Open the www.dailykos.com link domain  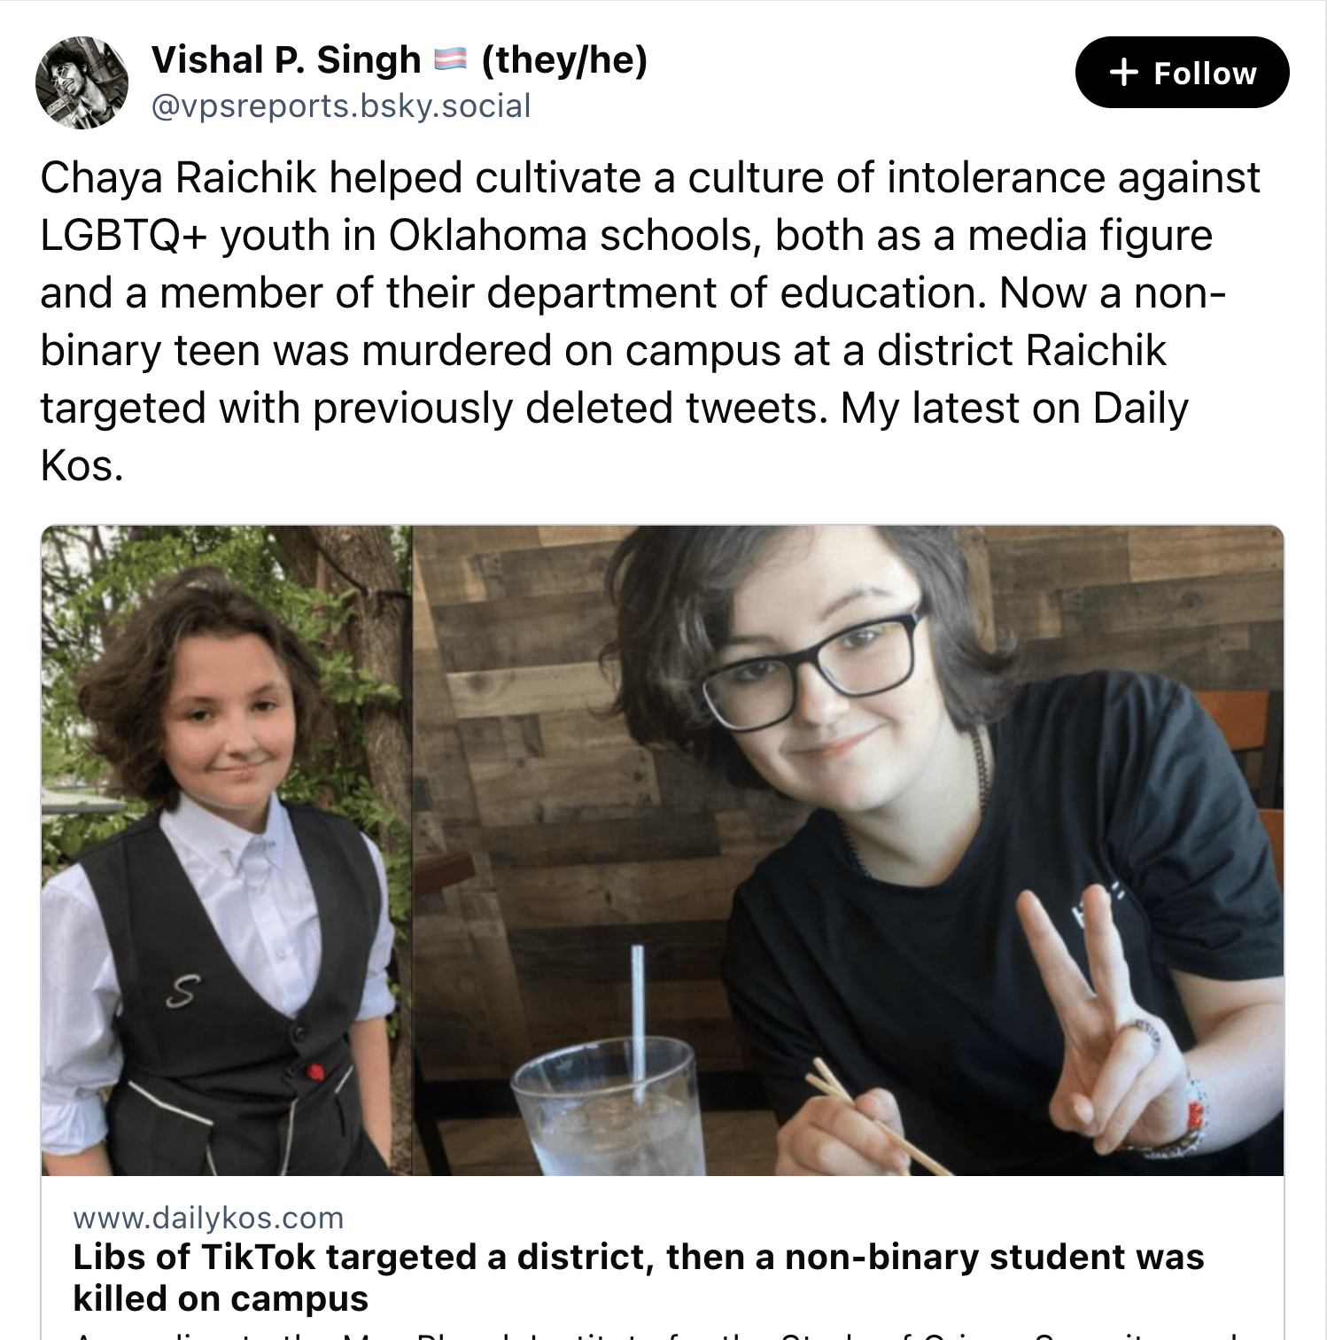pos(208,1218)
